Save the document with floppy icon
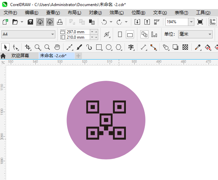The height and width of the screenshot is (180, 218). (x=30, y=22)
